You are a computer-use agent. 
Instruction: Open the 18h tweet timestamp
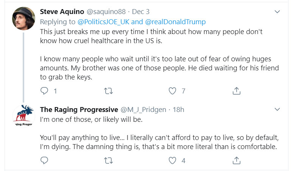[x=178, y=110]
